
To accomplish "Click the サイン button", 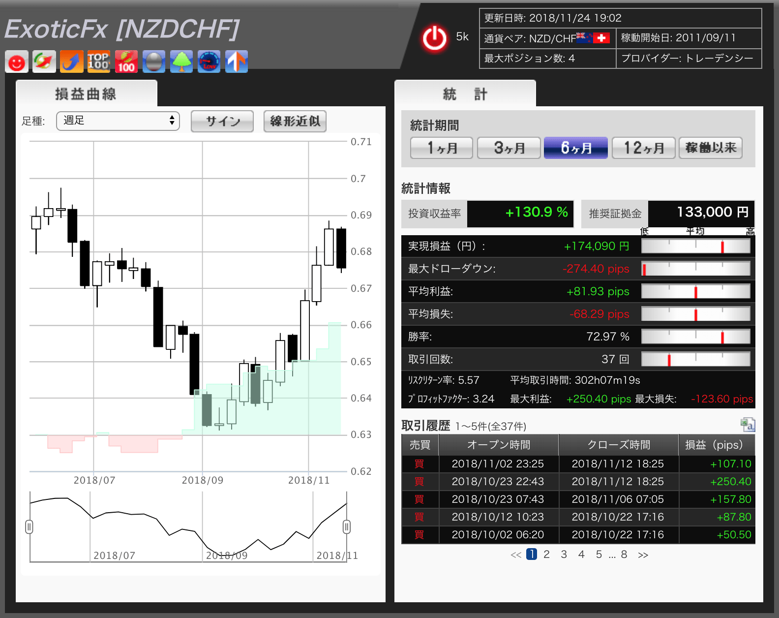I will click(x=222, y=121).
